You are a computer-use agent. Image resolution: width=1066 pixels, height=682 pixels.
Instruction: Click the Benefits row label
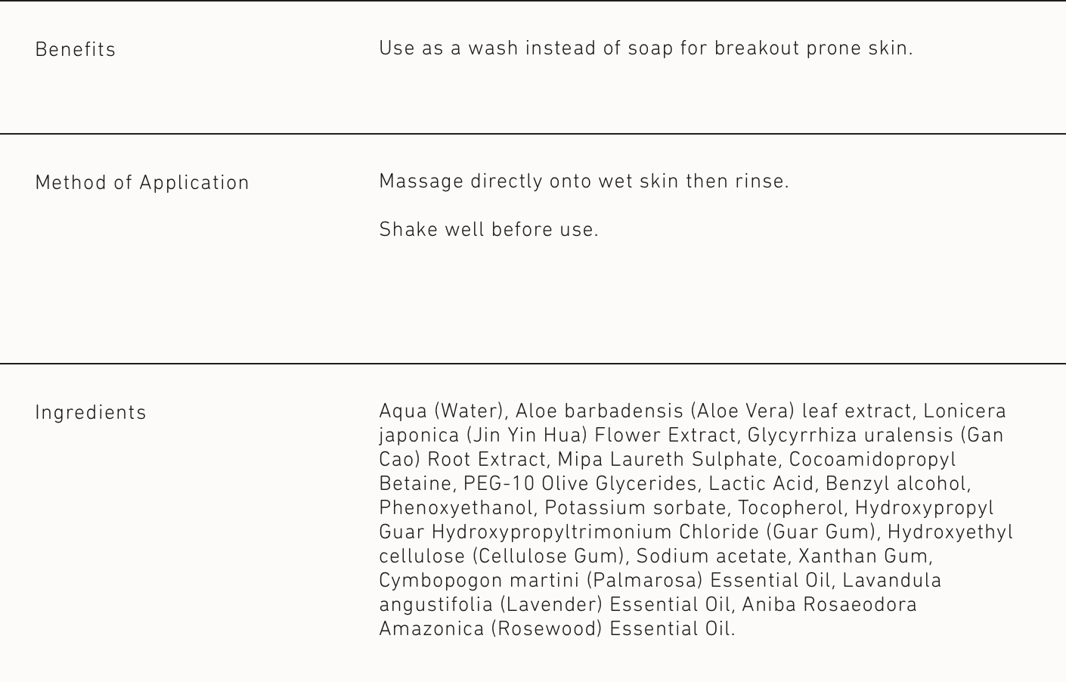(x=76, y=50)
